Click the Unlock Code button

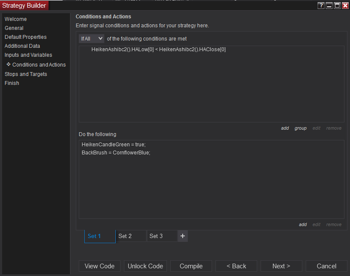click(x=145, y=266)
